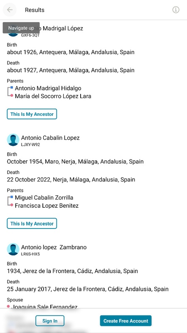Open Antonio lopez Zambrano result name
The width and height of the screenshot is (187, 333).
point(54,247)
